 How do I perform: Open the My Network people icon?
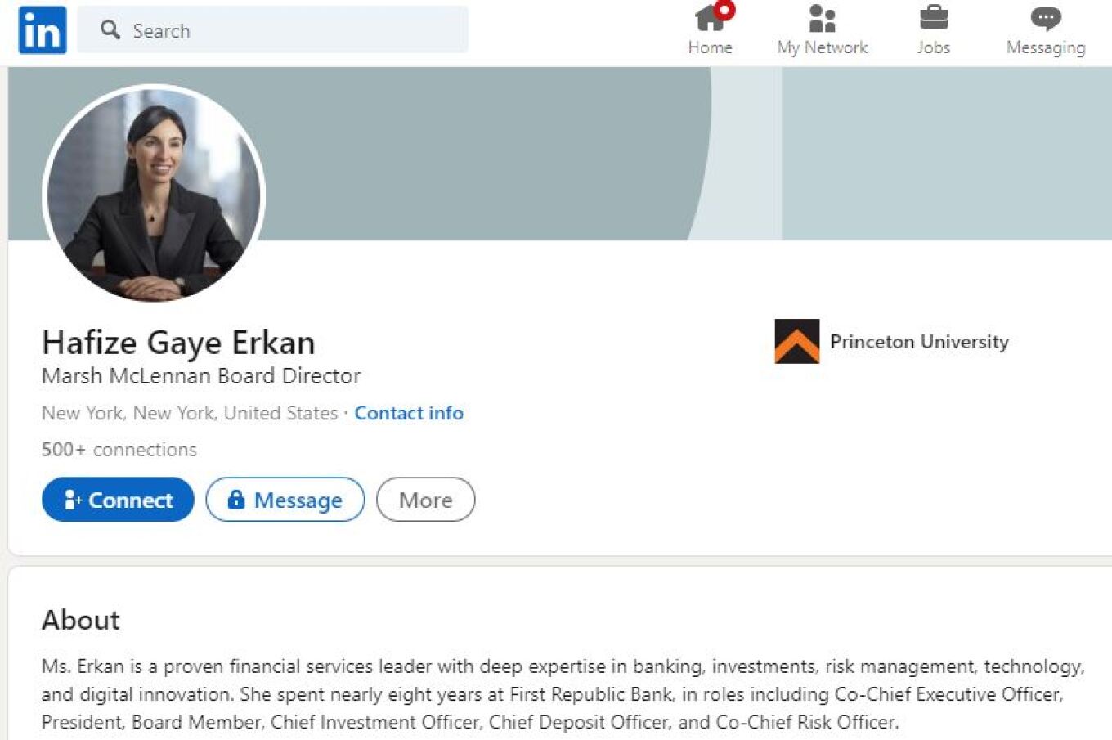pos(822,18)
